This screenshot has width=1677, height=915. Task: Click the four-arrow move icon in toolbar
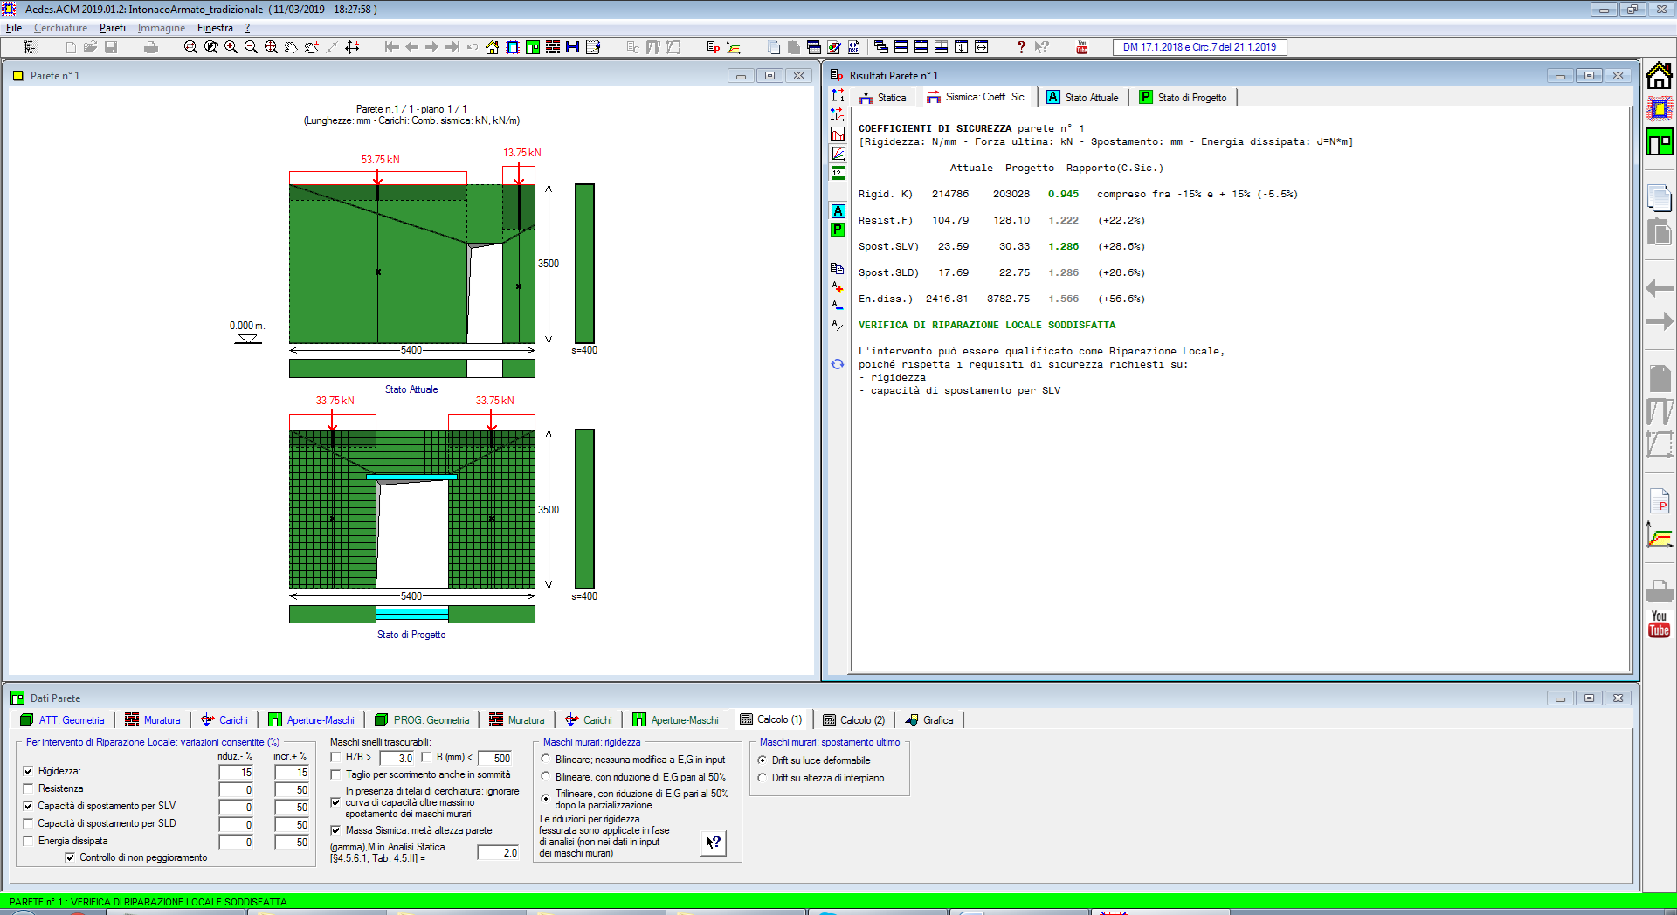coord(352,47)
